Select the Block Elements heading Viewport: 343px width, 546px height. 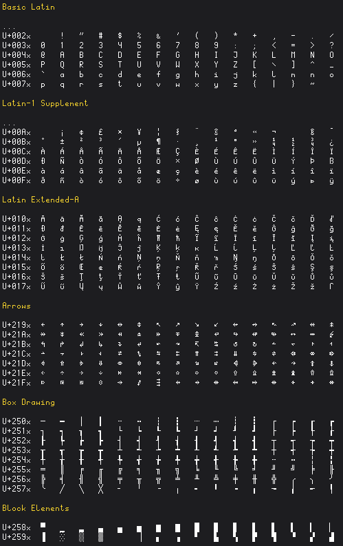coord(36,508)
